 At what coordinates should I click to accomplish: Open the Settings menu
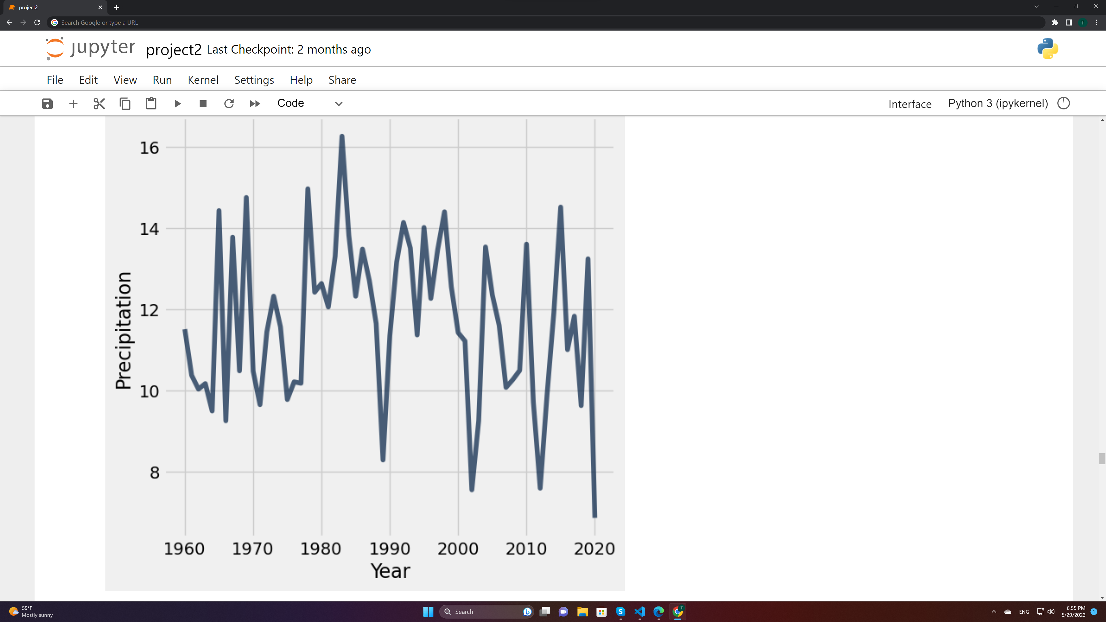click(x=254, y=80)
